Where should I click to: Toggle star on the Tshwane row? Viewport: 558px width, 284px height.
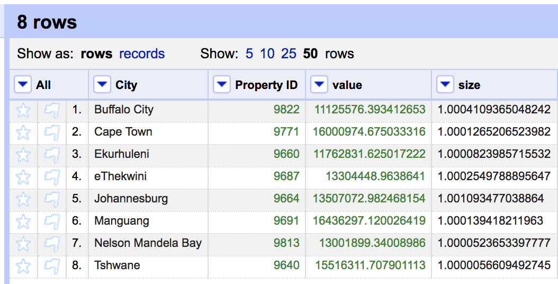23,266
